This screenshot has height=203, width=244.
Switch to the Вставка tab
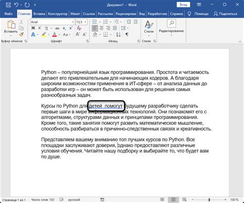tap(39, 14)
